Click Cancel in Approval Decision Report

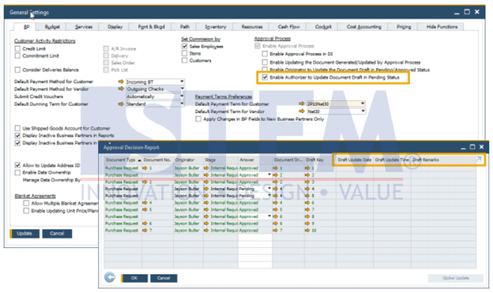[x=164, y=278]
